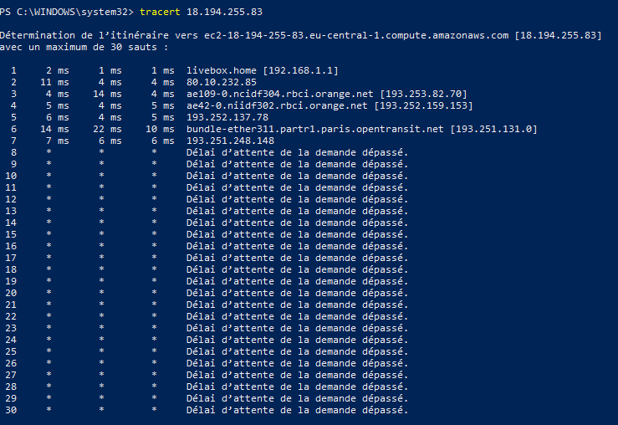This screenshot has height=425, width=618.
Task: Click hop number 30 in the last row
Action: (x=12, y=410)
